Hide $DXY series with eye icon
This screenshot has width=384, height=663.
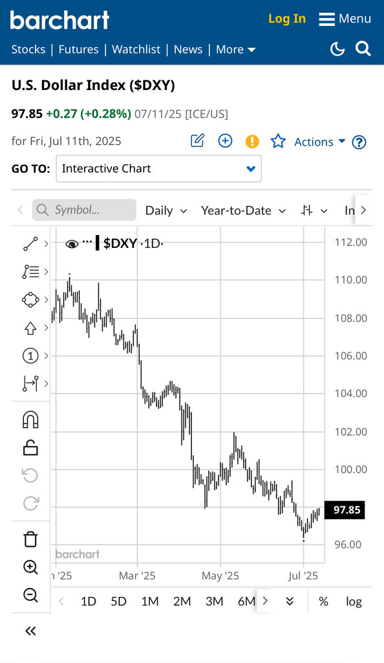point(72,244)
